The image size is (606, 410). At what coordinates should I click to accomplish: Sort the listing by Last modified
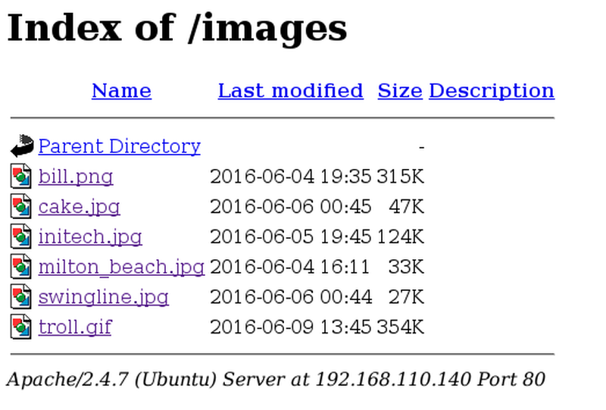click(290, 91)
